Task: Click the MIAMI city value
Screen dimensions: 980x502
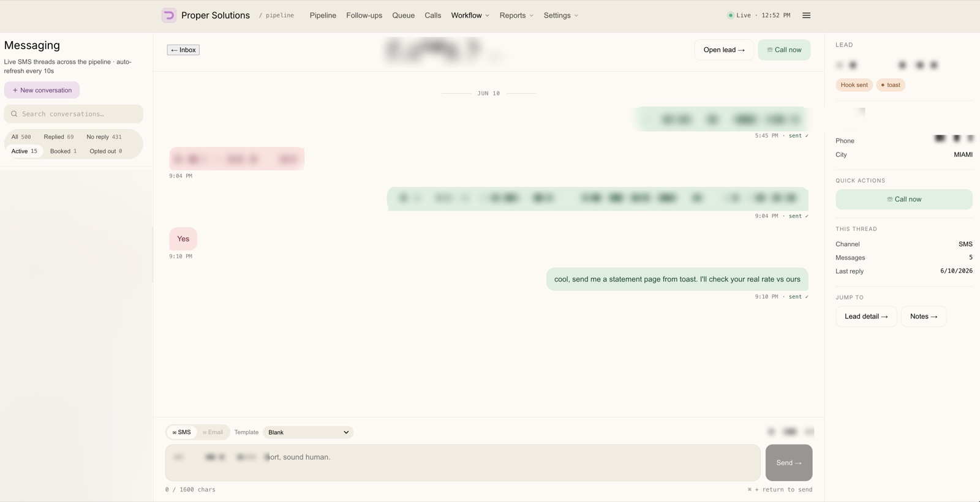Action: (963, 155)
